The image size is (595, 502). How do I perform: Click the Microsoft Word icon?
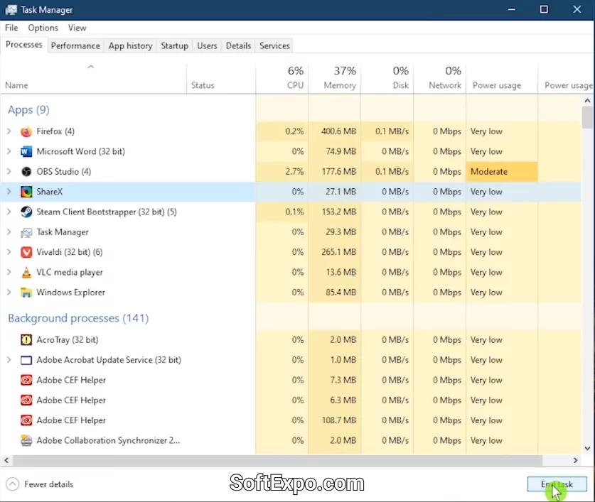click(27, 151)
